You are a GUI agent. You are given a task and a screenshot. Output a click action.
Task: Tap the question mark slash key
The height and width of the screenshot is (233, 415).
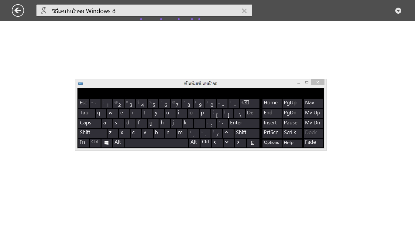pyautogui.click(x=217, y=133)
